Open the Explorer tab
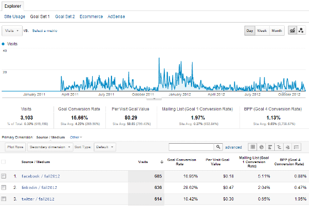Viewport: 309px width, 206px height. tap(13, 6)
